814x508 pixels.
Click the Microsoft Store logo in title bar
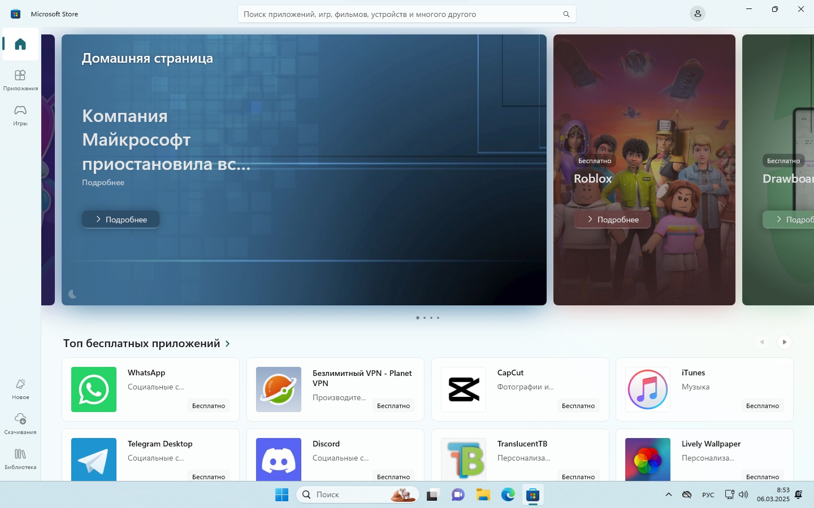click(15, 14)
